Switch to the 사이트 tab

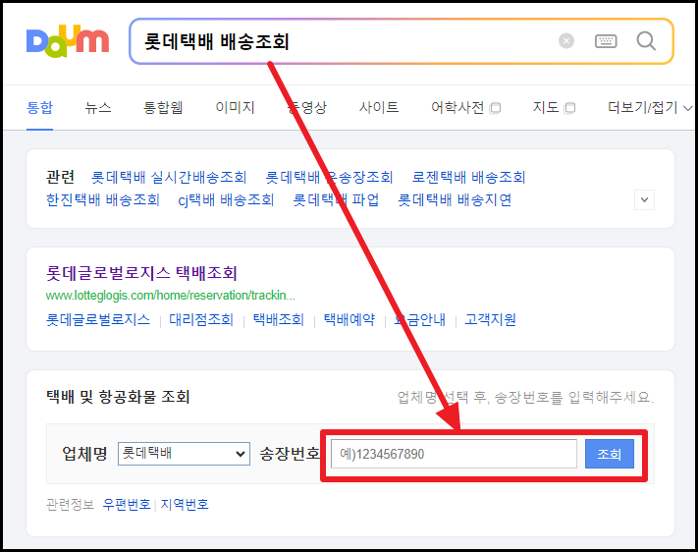pyautogui.click(x=379, y=107)
